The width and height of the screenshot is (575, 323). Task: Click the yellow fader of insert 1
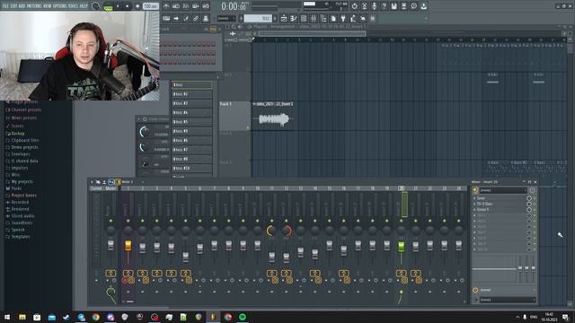click(x=128, y=245)
